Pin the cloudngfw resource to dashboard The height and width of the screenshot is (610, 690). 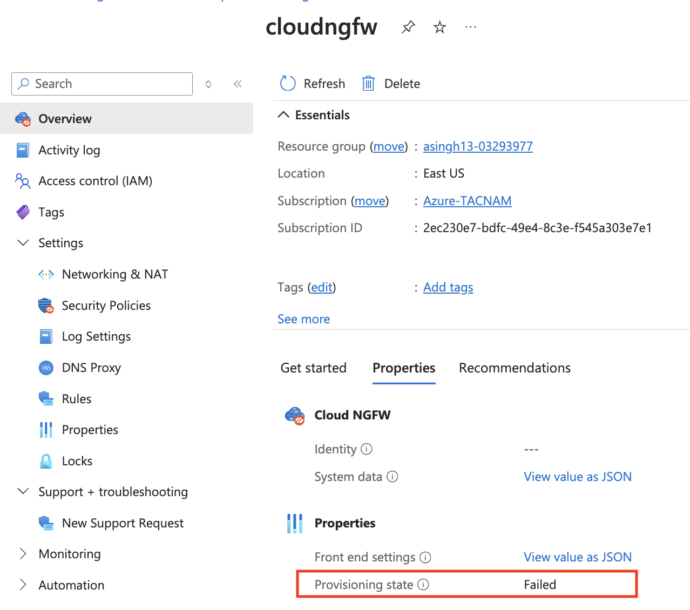(x=408, y=27)
